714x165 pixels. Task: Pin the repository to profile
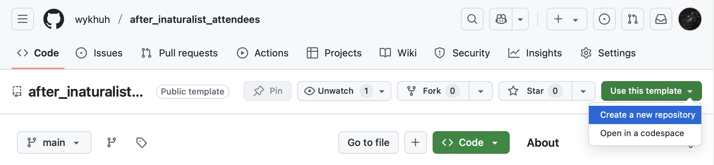[268, 91]
